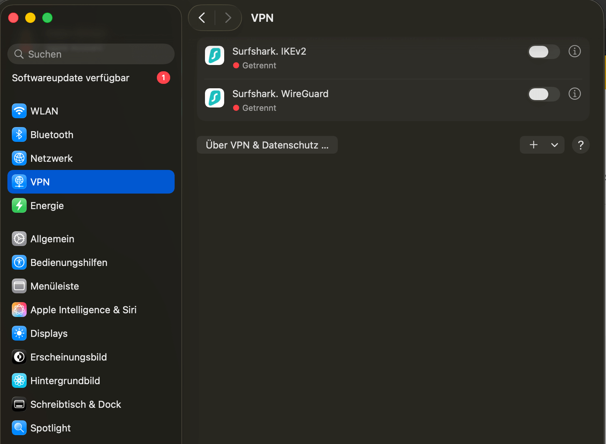This screenshot has height=444, width=606.
Task: Click the Bluetooth icon in sidebar
Action: coord(19,135)
